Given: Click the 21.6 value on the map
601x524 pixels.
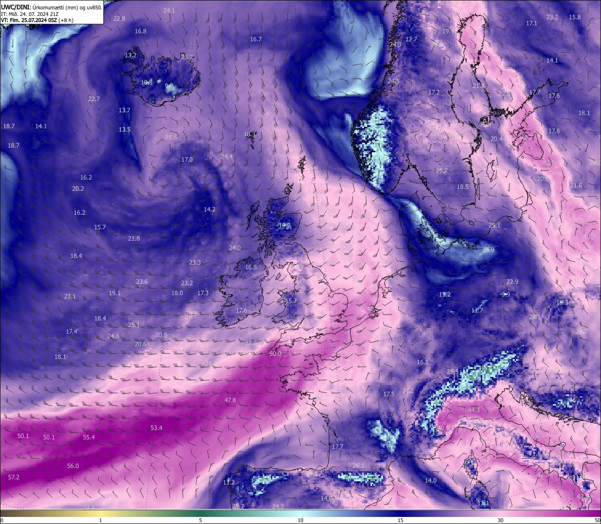Looking at the screenshot, I should pyautogui.click(x=576, y=186).
